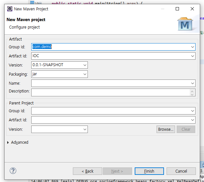Click the 'New Maven project' heading
The height and width of the screenshot is (182, 204).
(26, 19)
